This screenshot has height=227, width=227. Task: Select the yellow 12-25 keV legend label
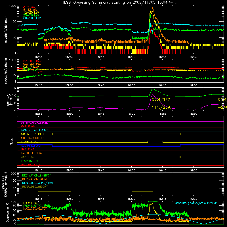(31, 12)
